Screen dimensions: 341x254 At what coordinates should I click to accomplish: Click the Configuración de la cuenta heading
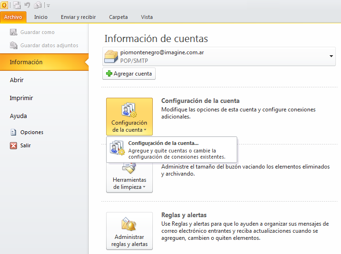click(x=200, y=101)
